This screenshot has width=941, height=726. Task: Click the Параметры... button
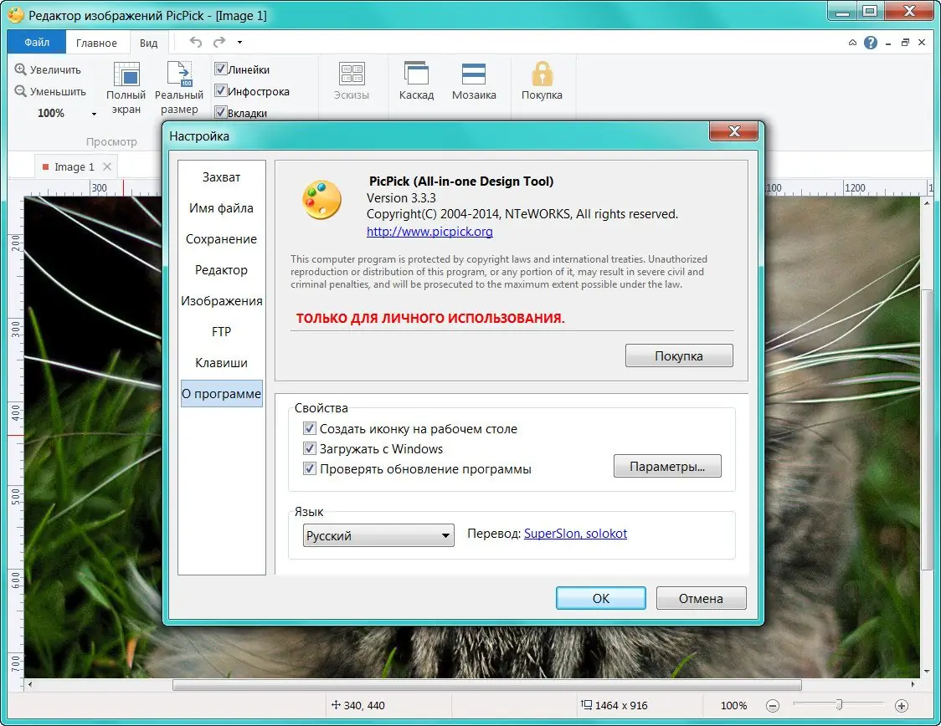tap(667, 467)
